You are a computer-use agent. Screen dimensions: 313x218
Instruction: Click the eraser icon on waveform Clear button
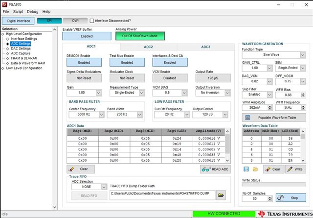click(268, 169)
